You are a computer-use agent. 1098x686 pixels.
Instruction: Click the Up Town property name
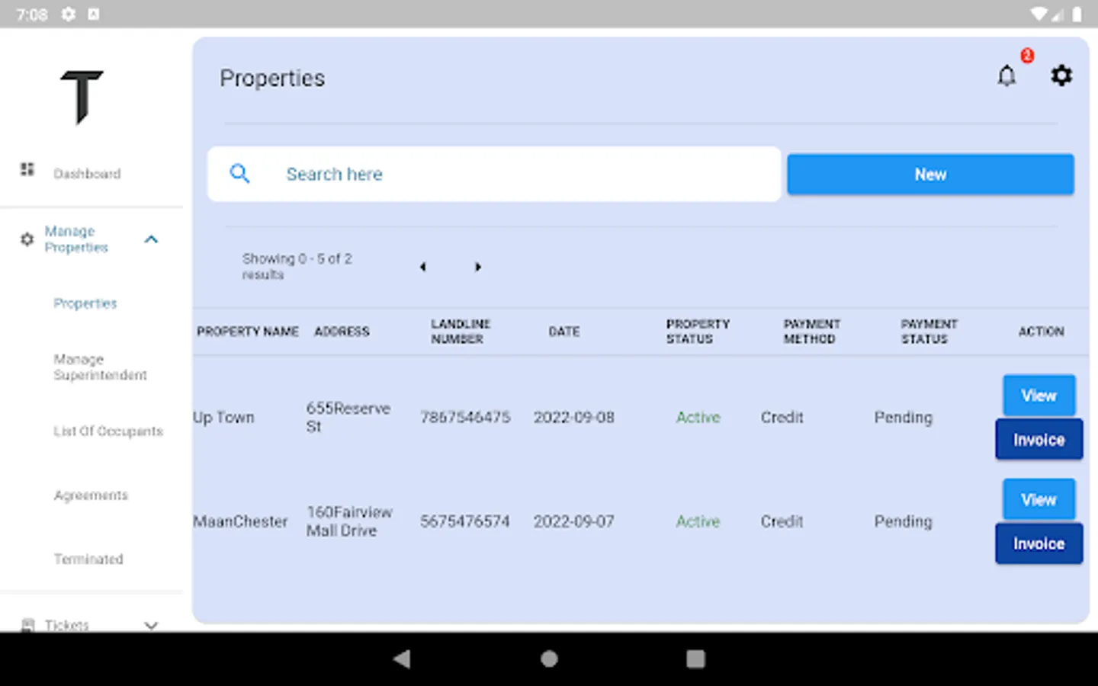pos(223,418)
